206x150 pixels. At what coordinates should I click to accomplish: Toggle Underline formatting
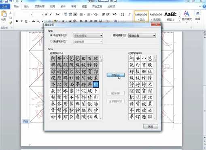[x=26, y=21]
